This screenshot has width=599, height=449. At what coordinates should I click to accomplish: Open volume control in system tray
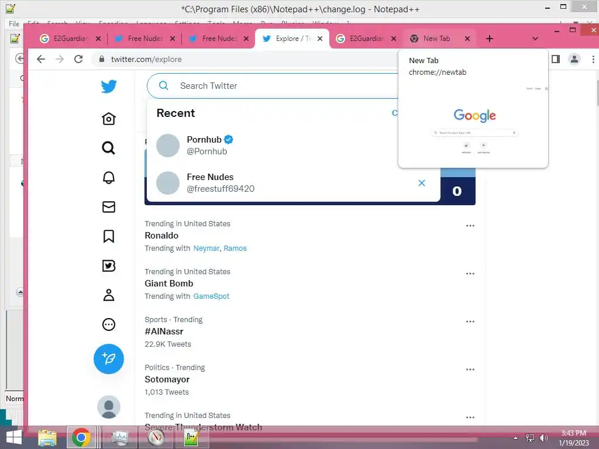coord(543,438)
